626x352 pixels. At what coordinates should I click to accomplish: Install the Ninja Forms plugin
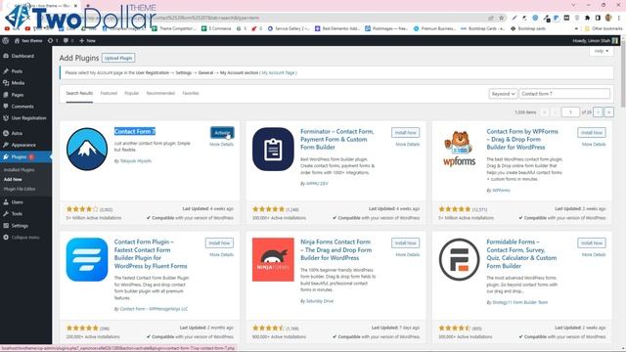405,243
